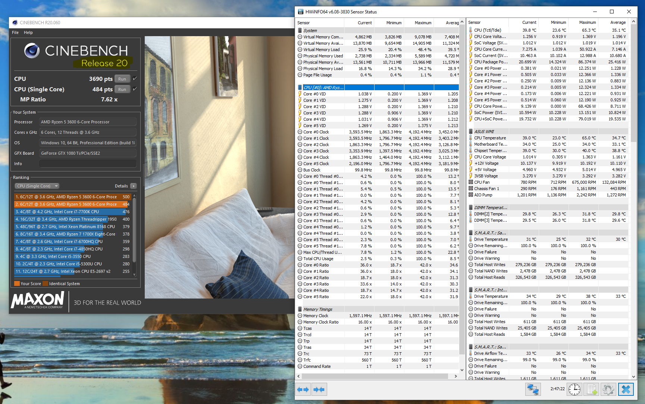Click the lightning icon beside +12V Voltage
The image size is (645, 404).
[471, 163]
